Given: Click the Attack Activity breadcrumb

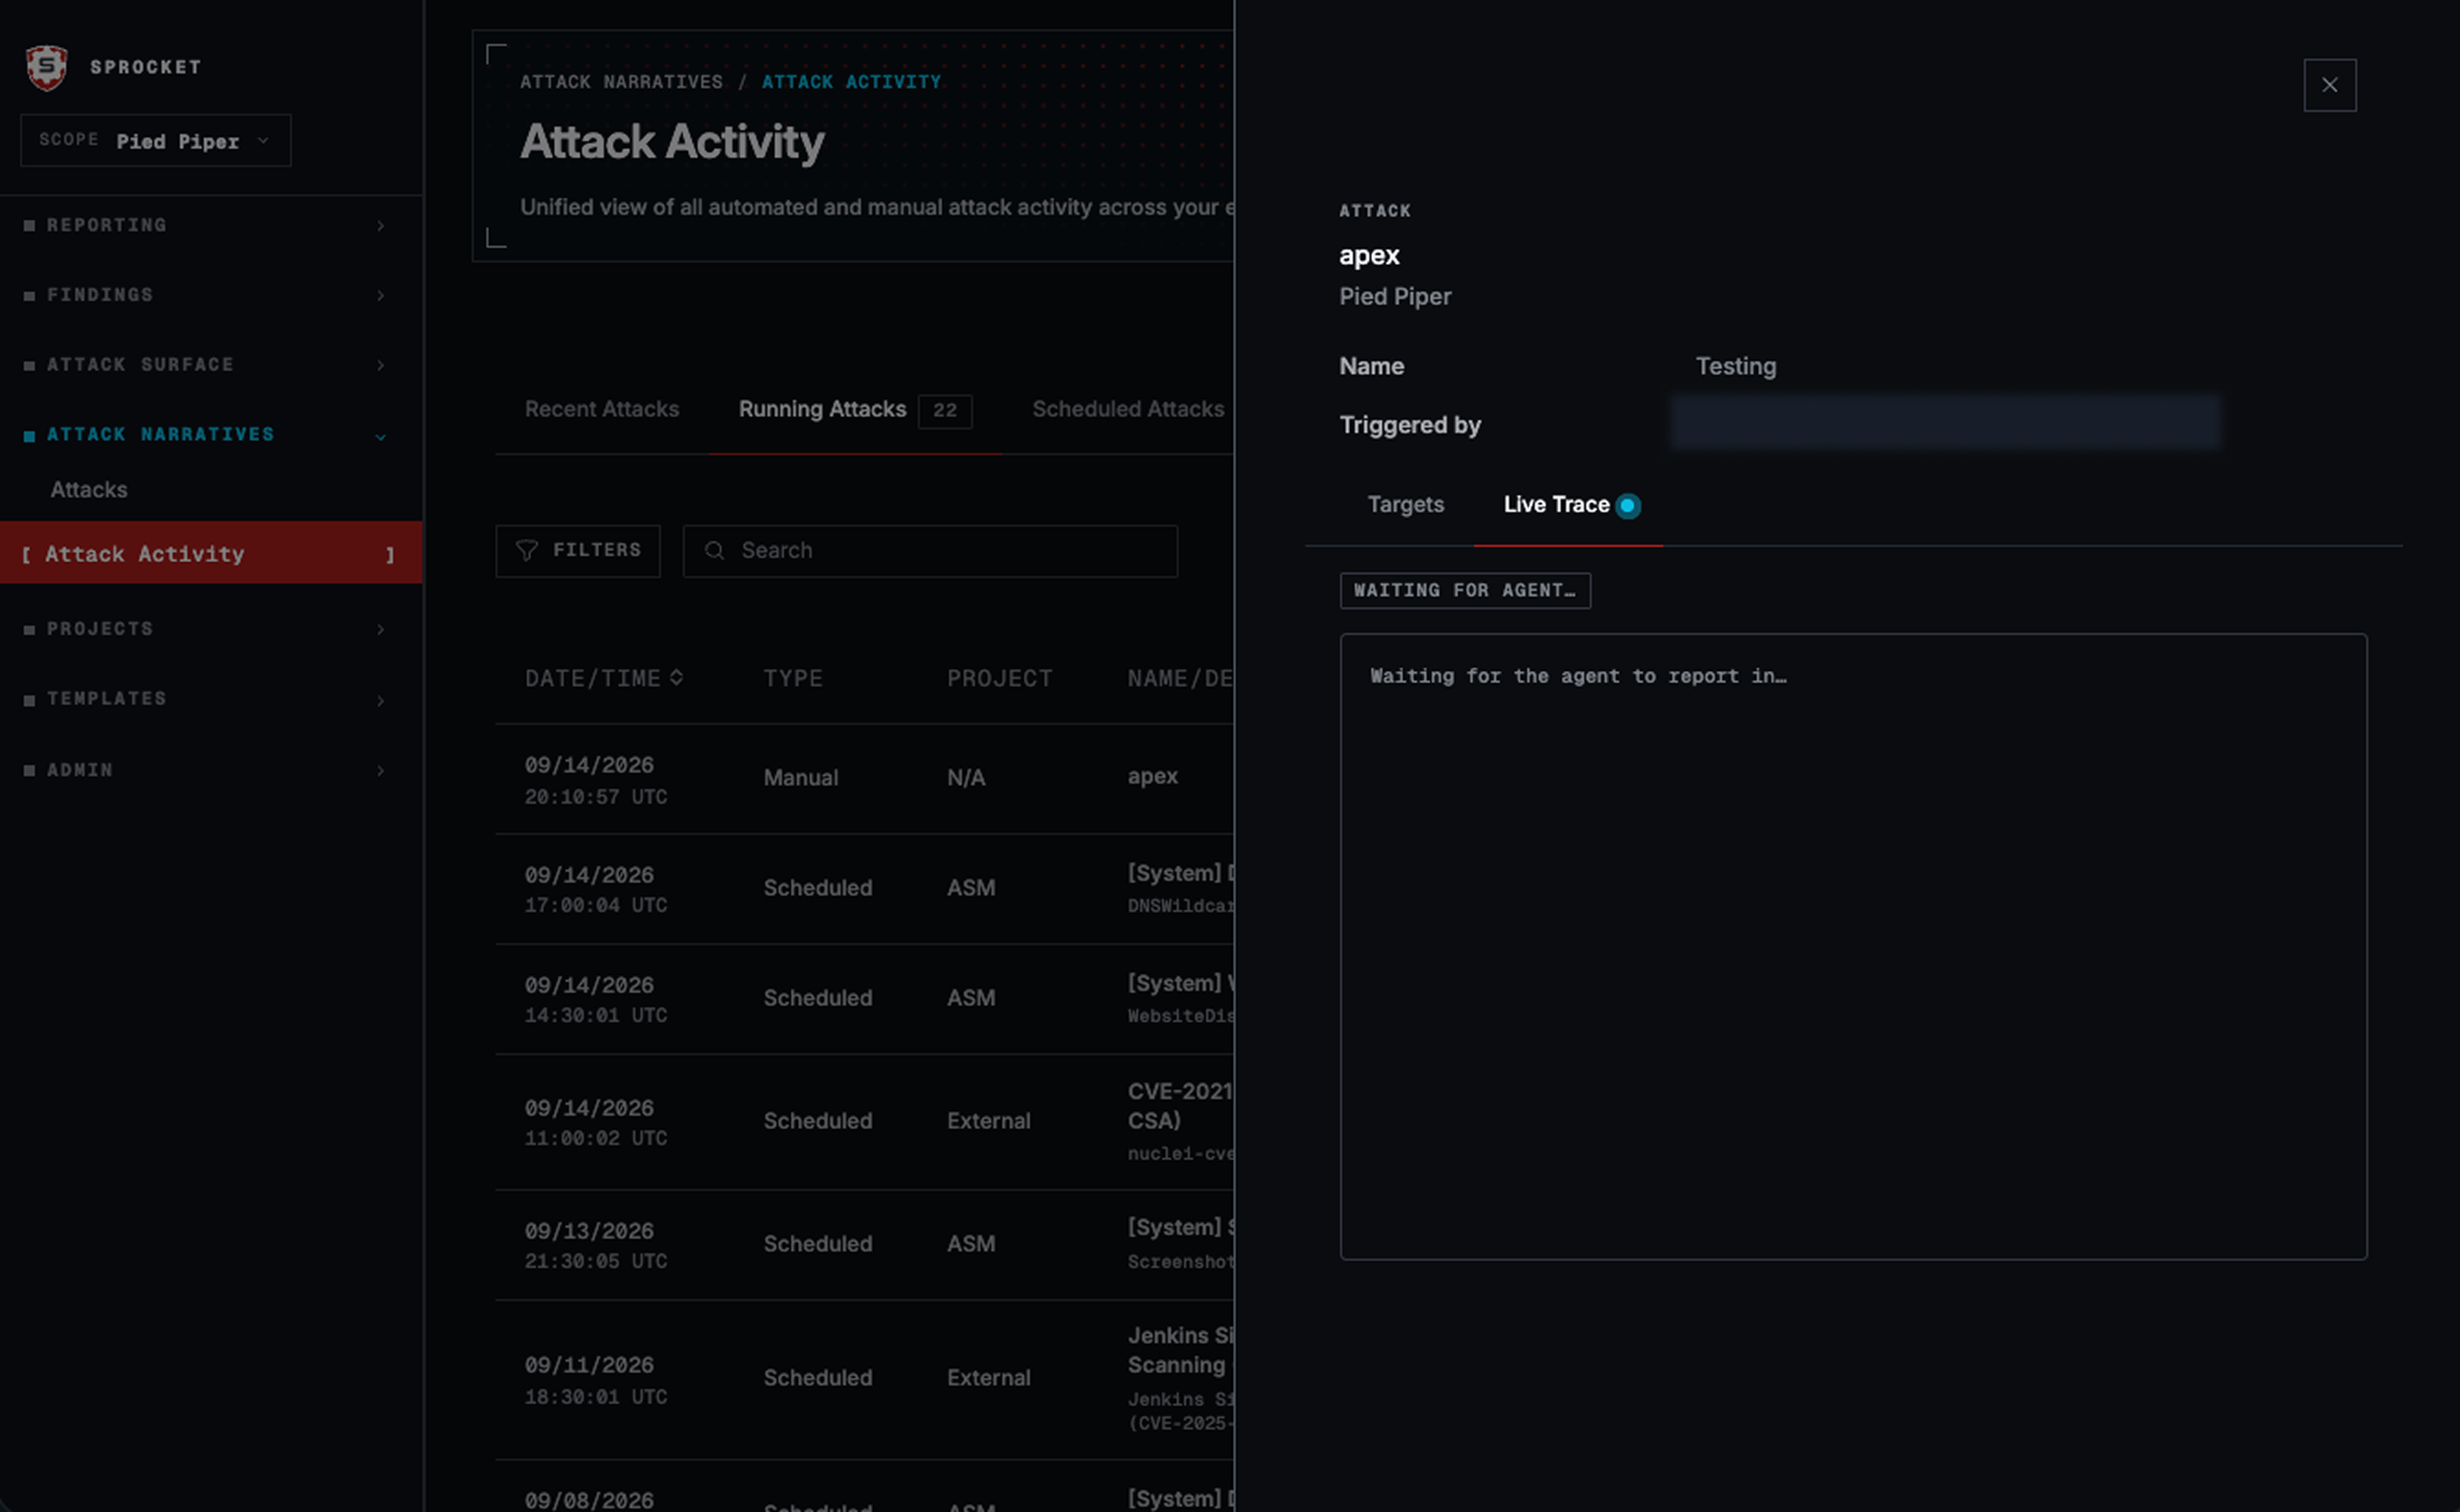Looking at the screenshot, I should (x=851, y=82).
